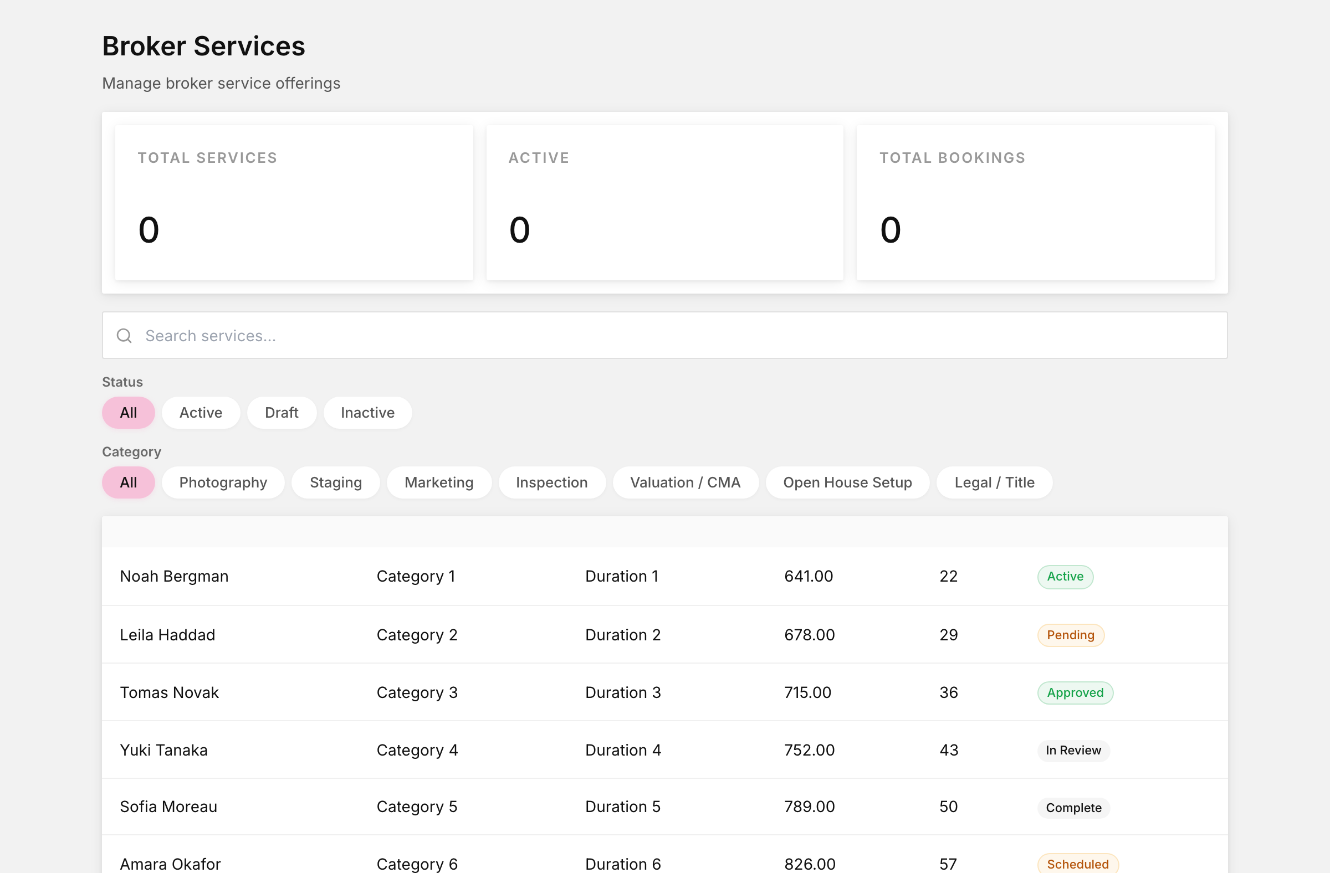Filter by Legal / Title category
Viewport: 1330px width, 873px height.
pyautogui.click(x=994, y=482)
